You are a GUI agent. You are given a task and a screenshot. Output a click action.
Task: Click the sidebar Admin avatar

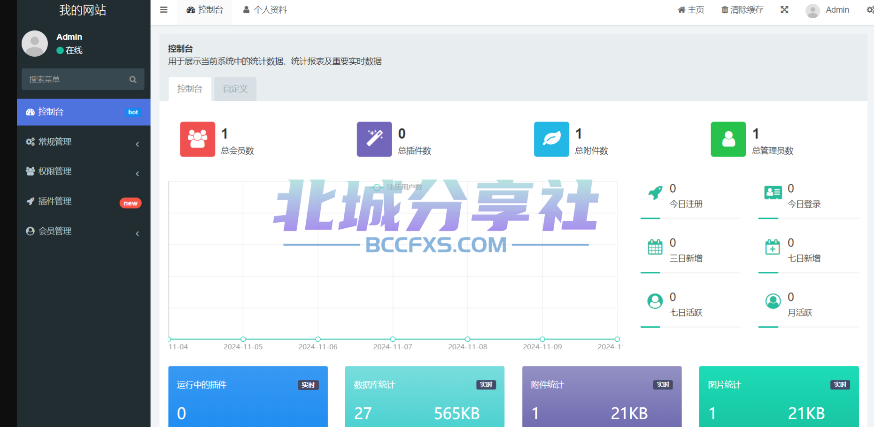pos(35,44)
